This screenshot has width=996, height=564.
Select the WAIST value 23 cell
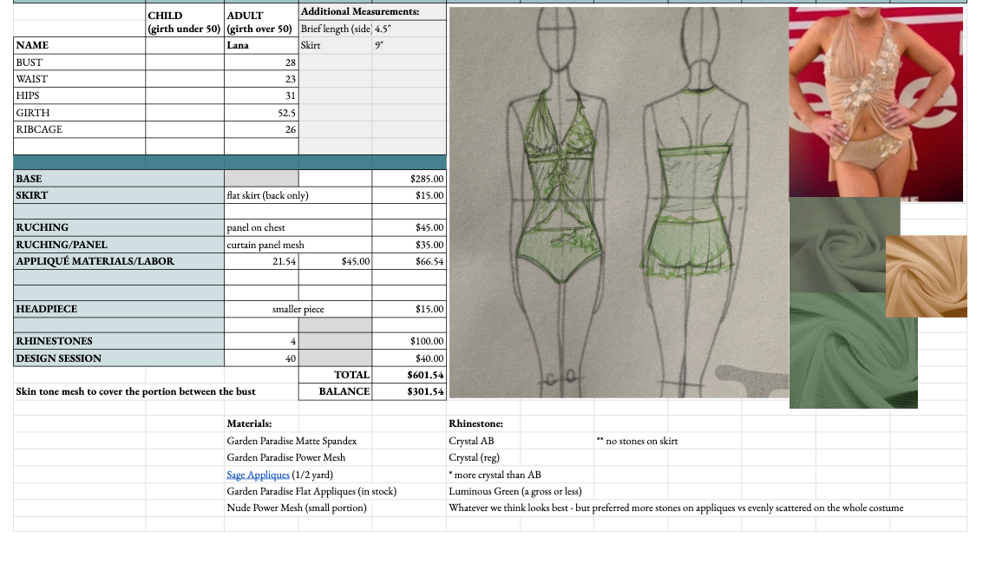(261, 79)
